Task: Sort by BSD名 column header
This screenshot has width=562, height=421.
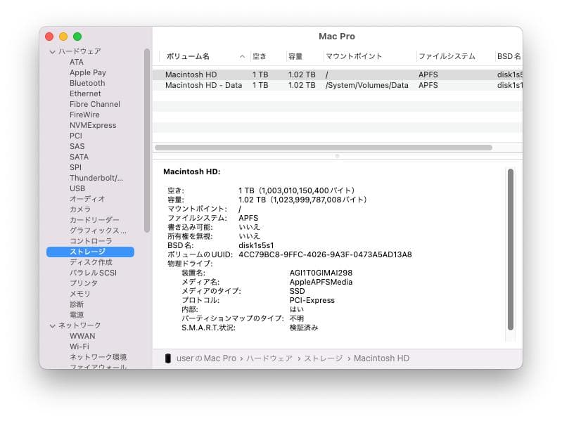Action: [509, 56]
